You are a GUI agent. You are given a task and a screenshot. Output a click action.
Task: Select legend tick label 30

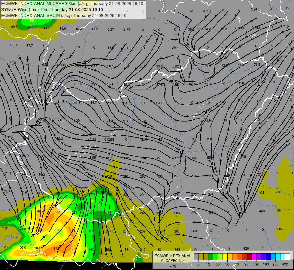point(218,264)
